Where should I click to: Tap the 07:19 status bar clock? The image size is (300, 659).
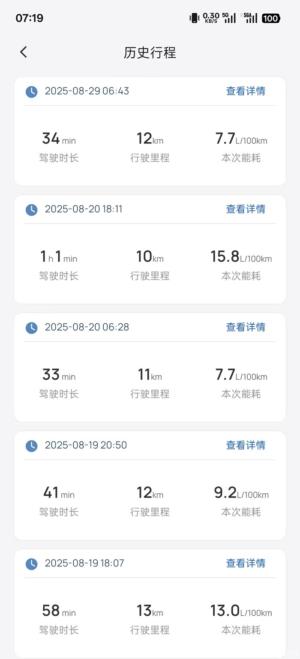click(30, 18)
